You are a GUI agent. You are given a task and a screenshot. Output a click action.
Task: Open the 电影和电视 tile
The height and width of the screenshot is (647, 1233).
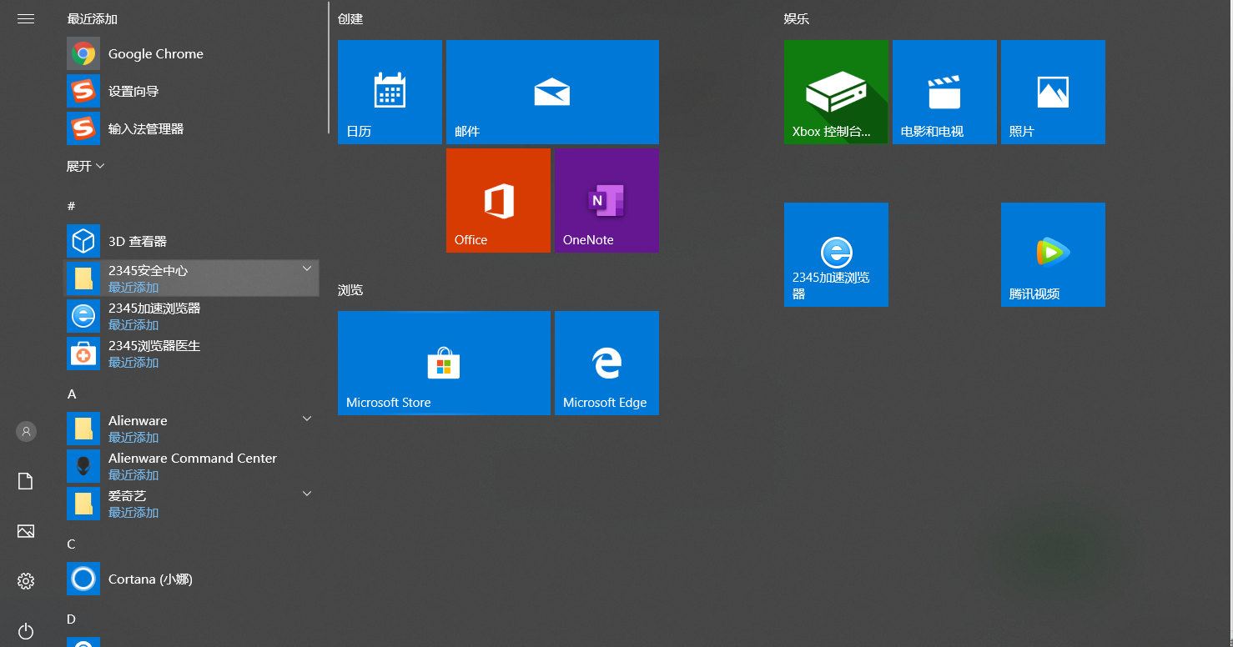pos(944,92)
